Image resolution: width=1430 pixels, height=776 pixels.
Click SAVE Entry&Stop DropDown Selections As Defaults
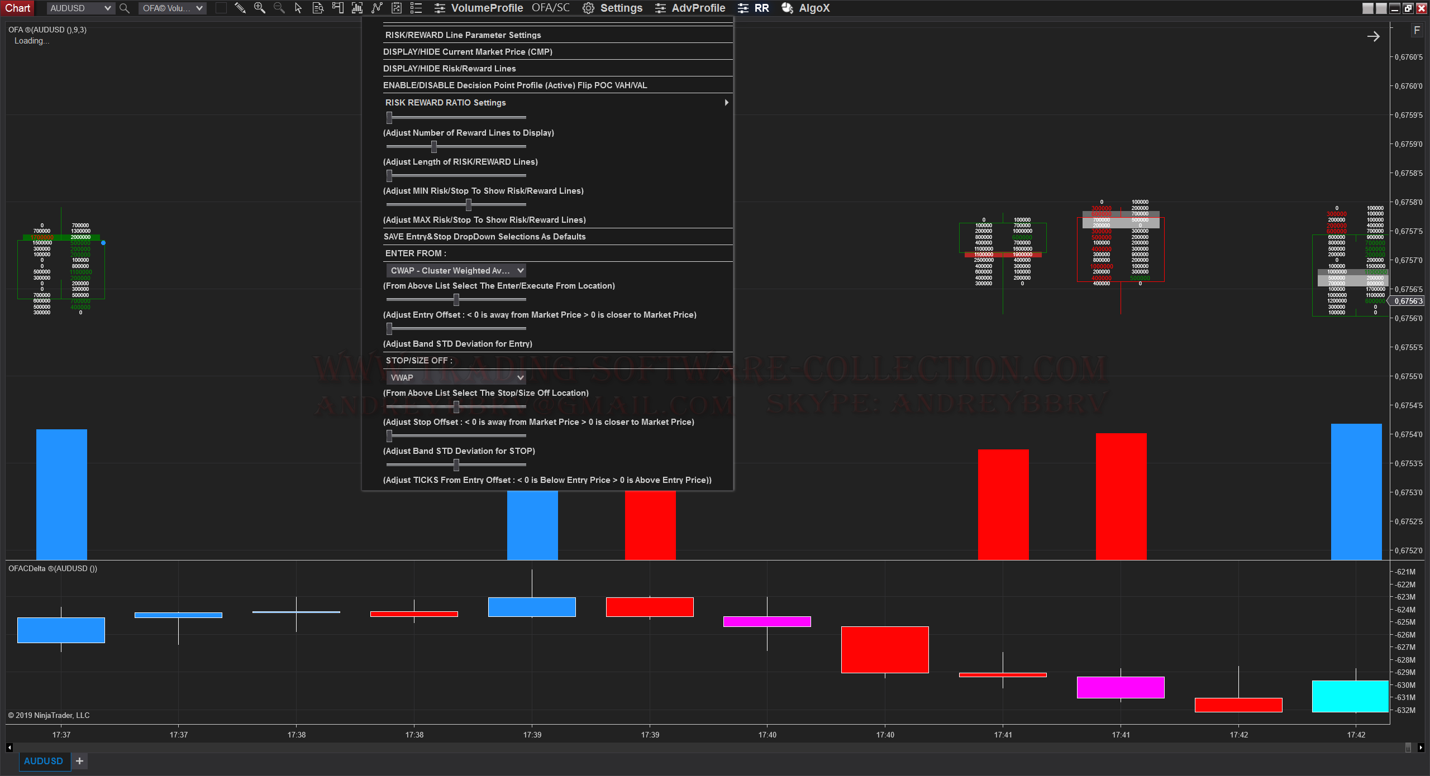(x=484, y=236)
